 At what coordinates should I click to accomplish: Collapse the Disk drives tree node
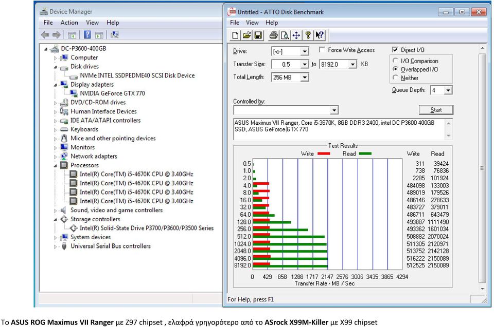click(x=55, y=67)
